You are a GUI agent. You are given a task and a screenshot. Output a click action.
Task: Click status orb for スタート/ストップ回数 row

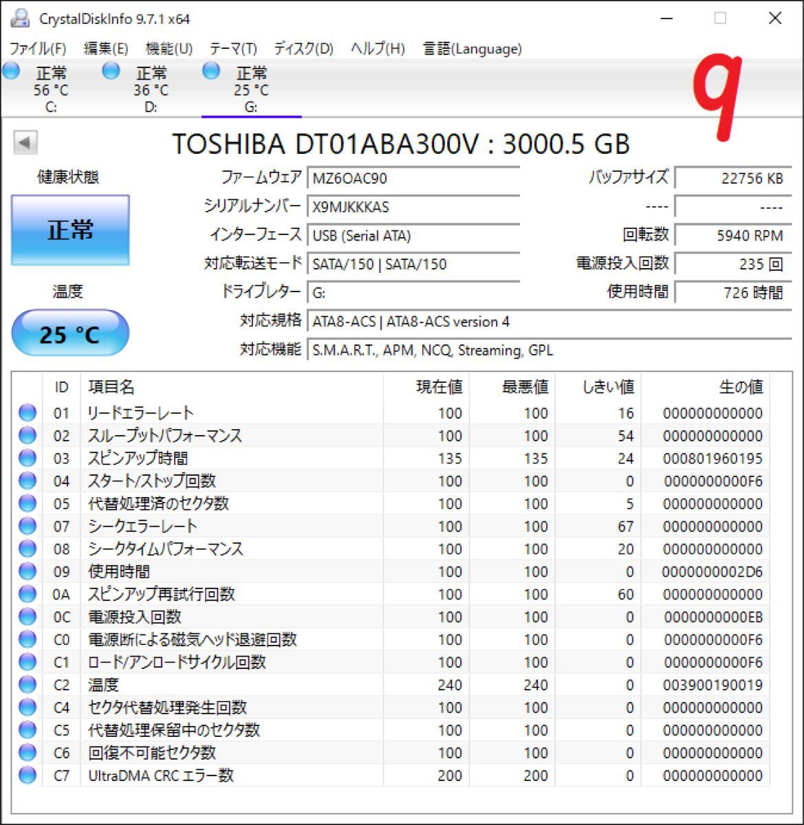[x=28, y=481]
